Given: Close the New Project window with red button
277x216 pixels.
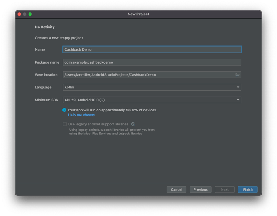Looking at the screenshot, I should (x=19, y=14).
